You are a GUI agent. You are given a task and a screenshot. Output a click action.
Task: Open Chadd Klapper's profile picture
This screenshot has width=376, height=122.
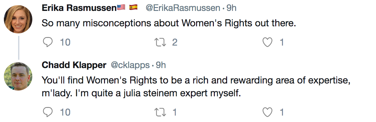18,76
